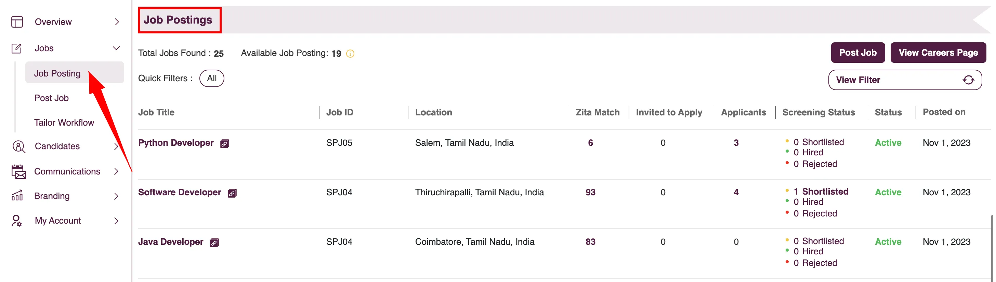The height and width of the screenshot is (282, 996).
Task: Open Tailor Workflow in the sidebar
Action: (x=64, y=123)
